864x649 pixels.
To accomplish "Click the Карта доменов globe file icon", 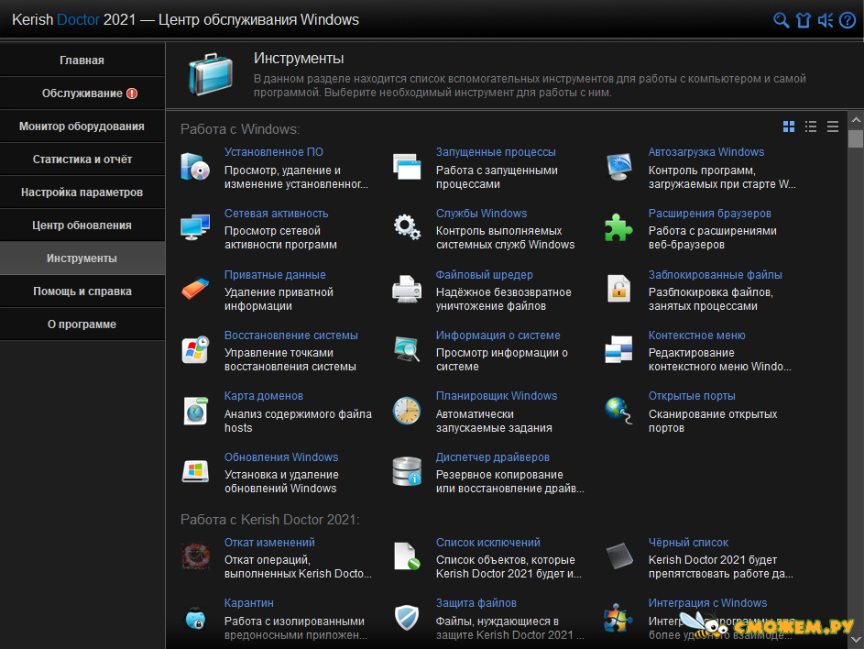I will 195,411.
